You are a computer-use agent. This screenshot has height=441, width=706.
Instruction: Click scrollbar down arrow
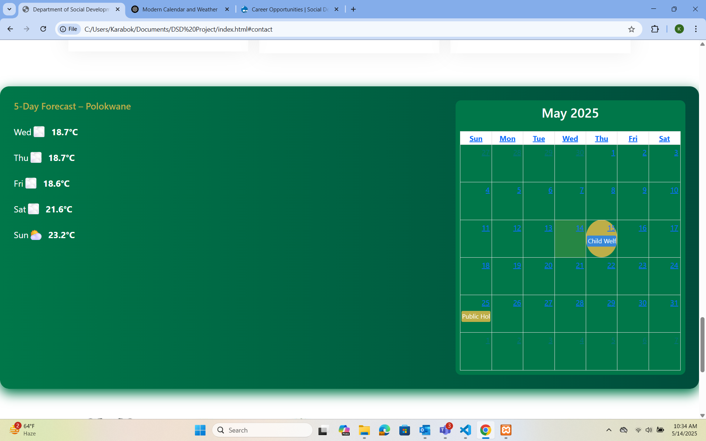[x=702, y=416]
